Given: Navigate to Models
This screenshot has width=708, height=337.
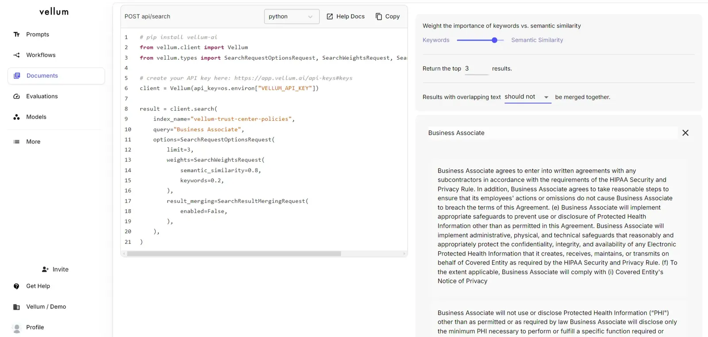Looking at the screenshot, I should 36,117.
